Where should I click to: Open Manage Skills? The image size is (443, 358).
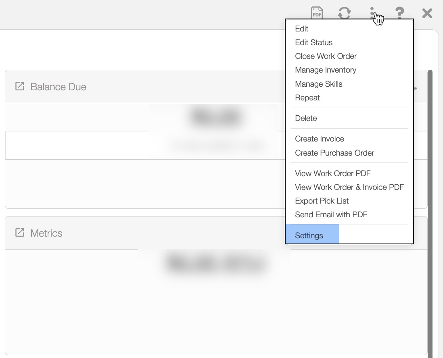coord(318,84)
